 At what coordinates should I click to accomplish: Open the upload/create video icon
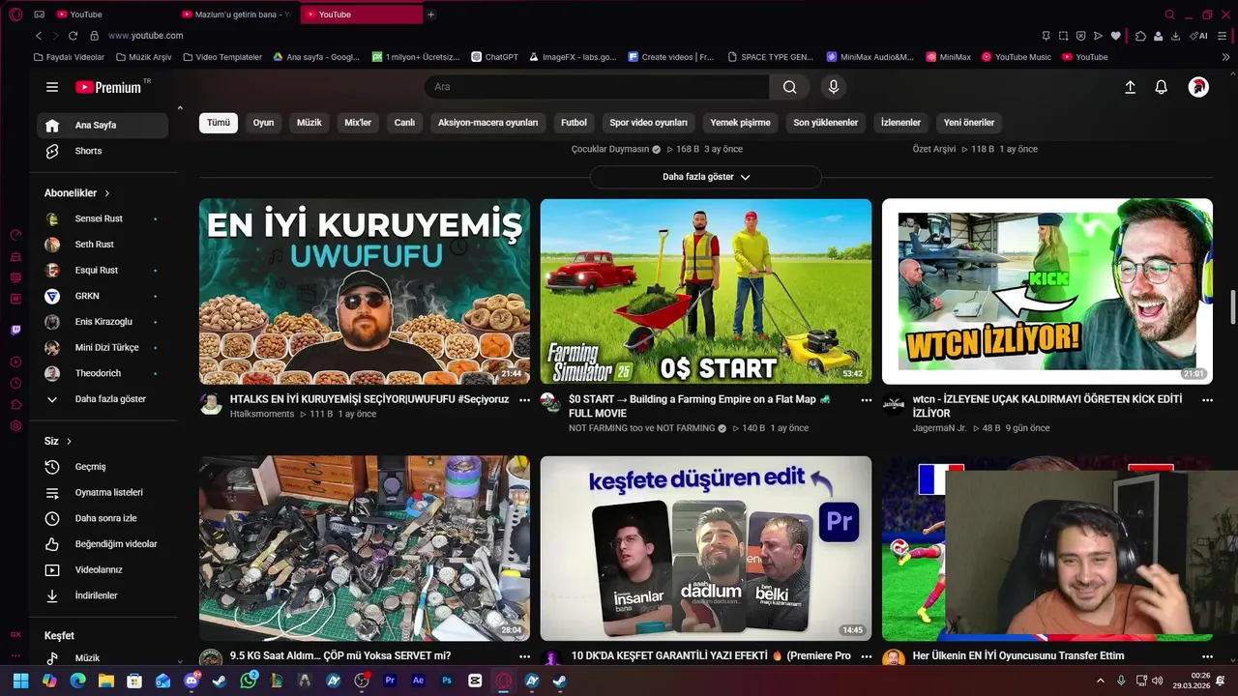click(x=1130, y=87)
